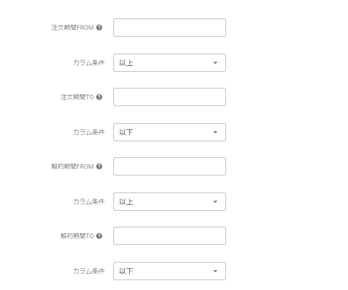Select the 解約期間FROM input field
Screen dimensions: 348x290
169,166
